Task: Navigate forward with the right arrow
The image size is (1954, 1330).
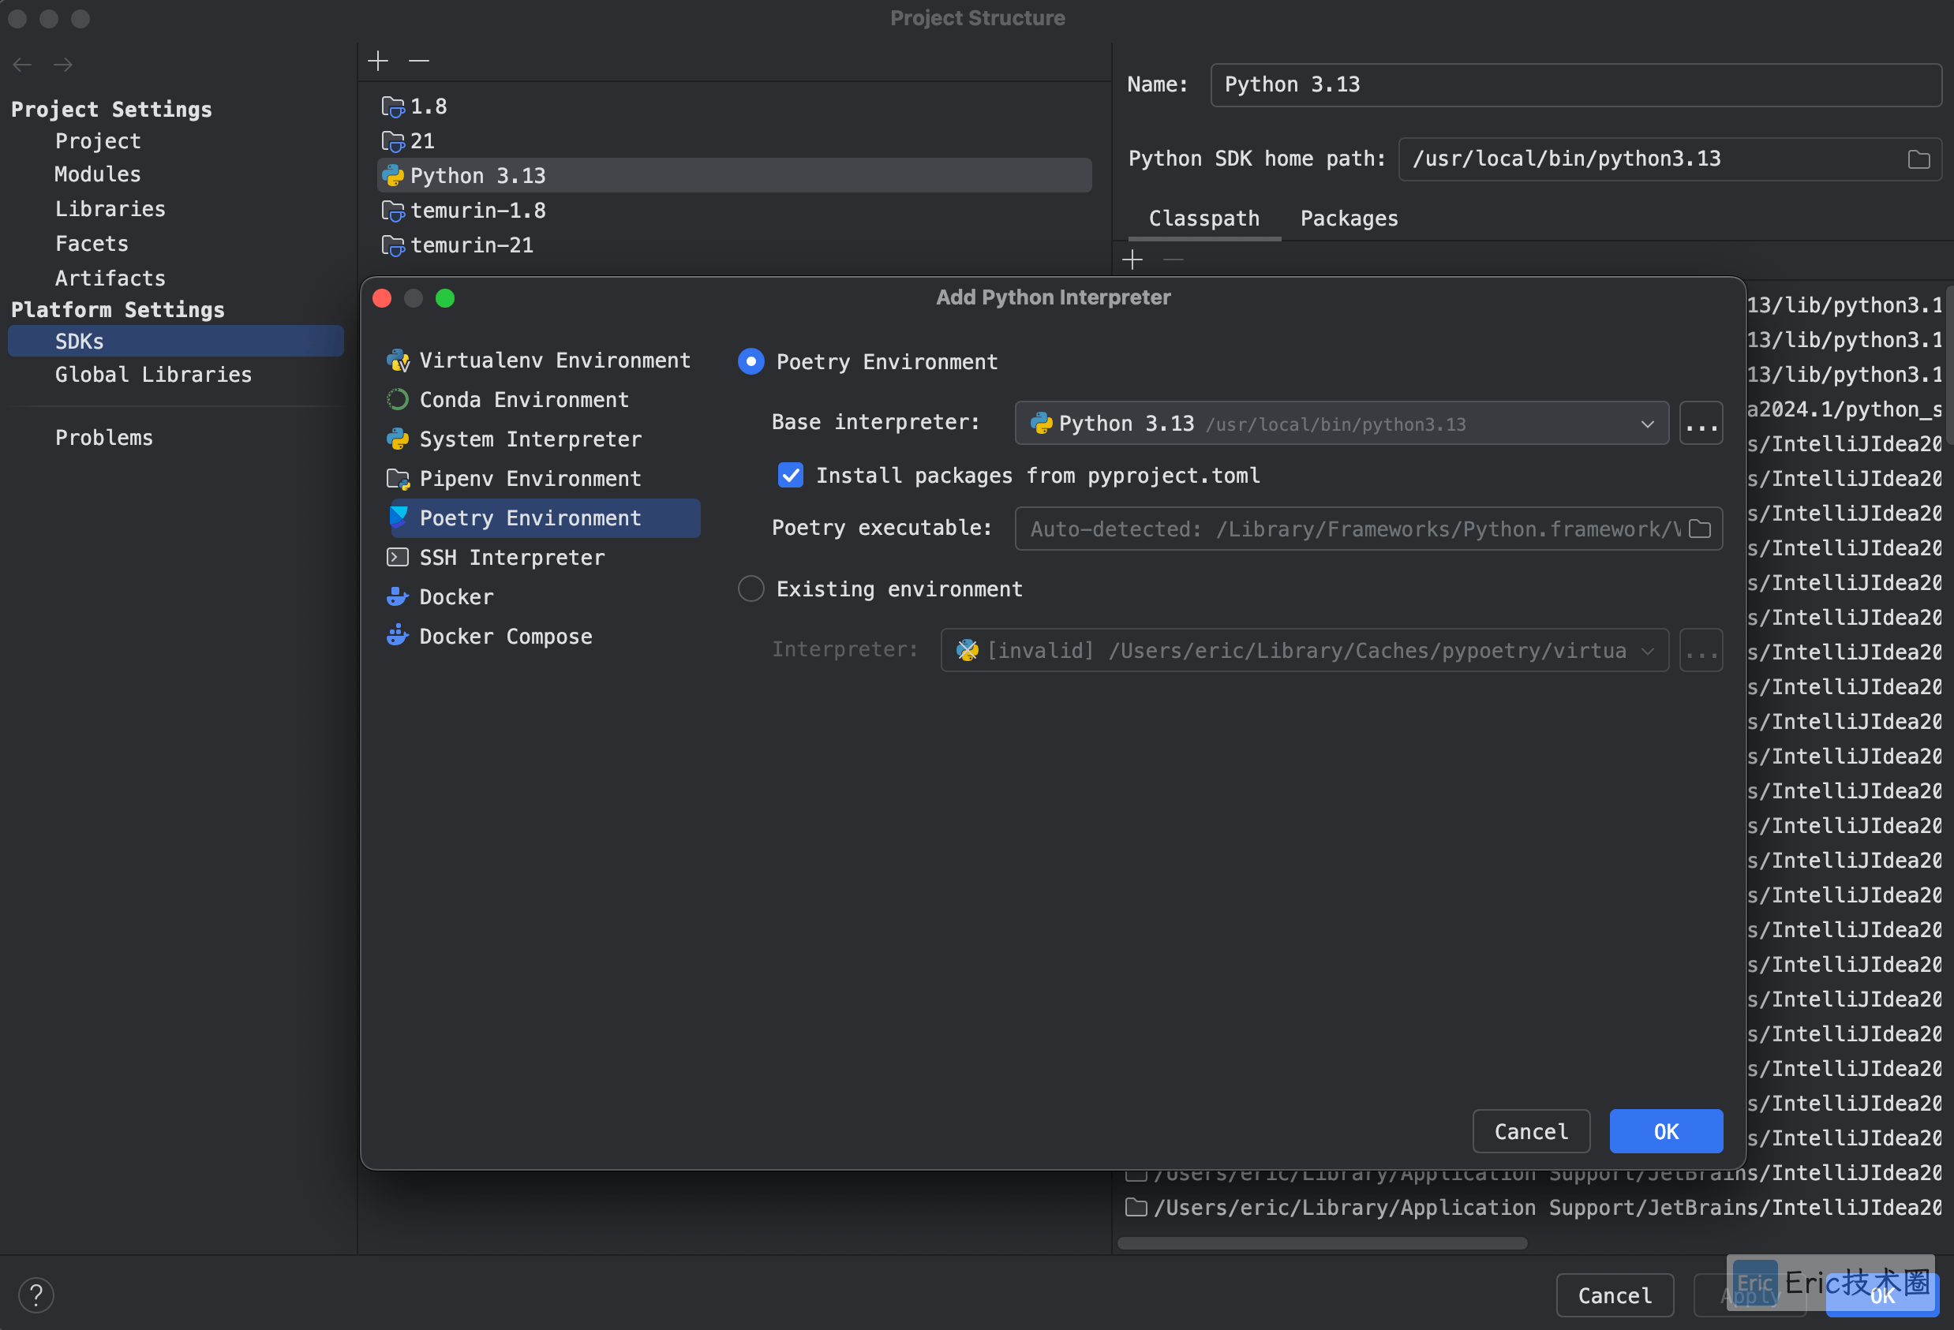Action: point(63,65)
